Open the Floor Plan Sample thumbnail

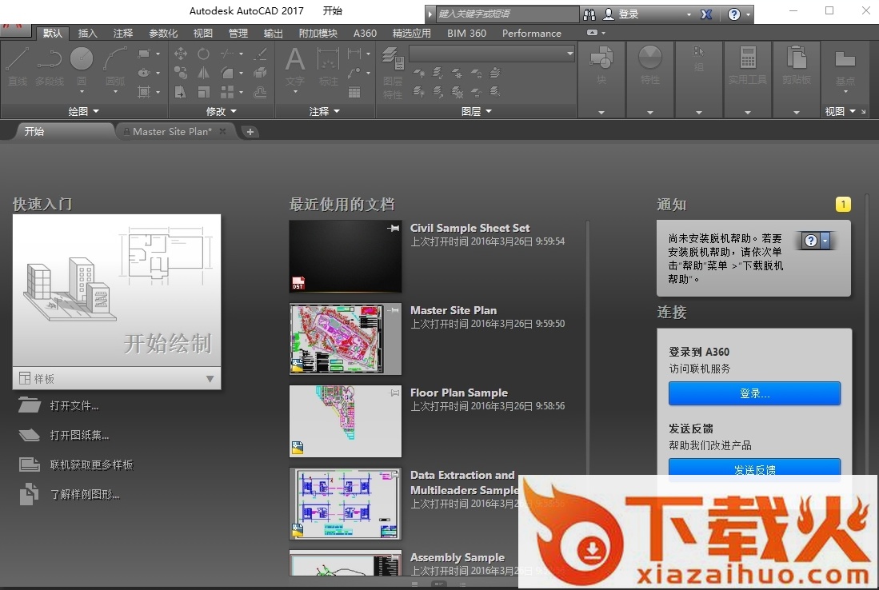coord(346,421)
